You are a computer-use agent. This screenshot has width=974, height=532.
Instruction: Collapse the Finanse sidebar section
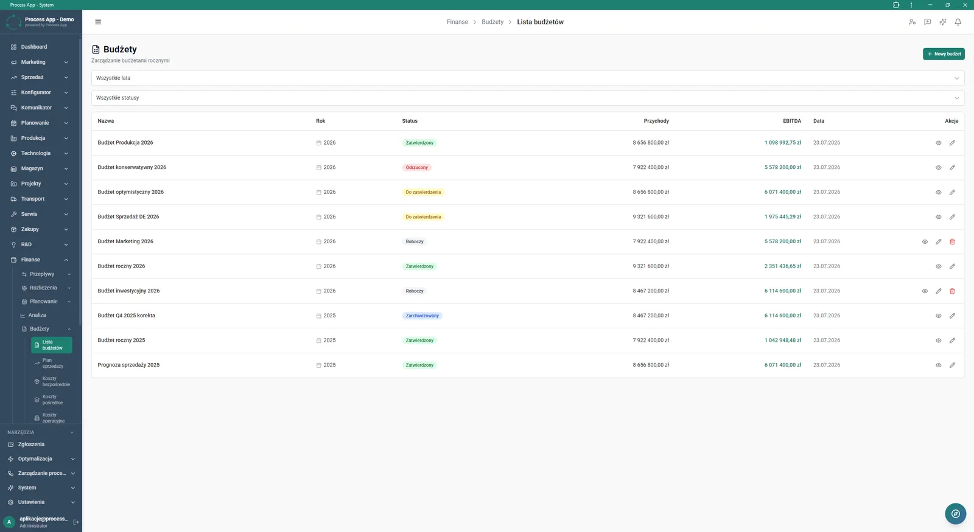(40, 260)
